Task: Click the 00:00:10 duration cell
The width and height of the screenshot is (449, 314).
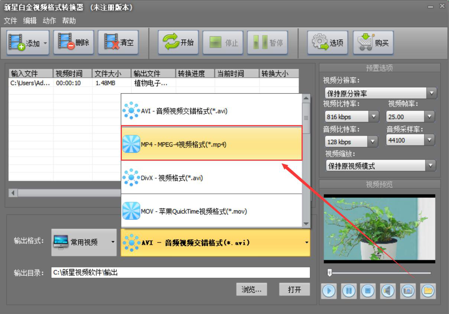Action: 68,83
